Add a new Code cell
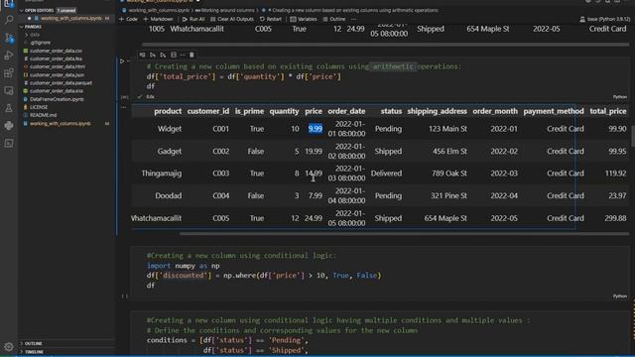This screenshot has width=635, height=357. pos(128,19)
